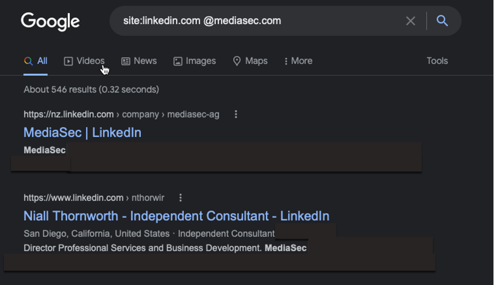Click the Google logo
Viewport: 494px width, 285px height.
tap(50, 21)
